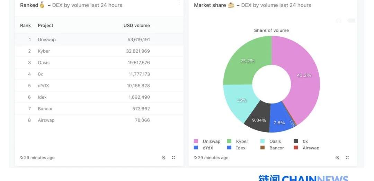Viewport: 374px width, 181px height.
Task: Click refresh icon beside Ranked panel timestamp
Action: tap(21, 157)
